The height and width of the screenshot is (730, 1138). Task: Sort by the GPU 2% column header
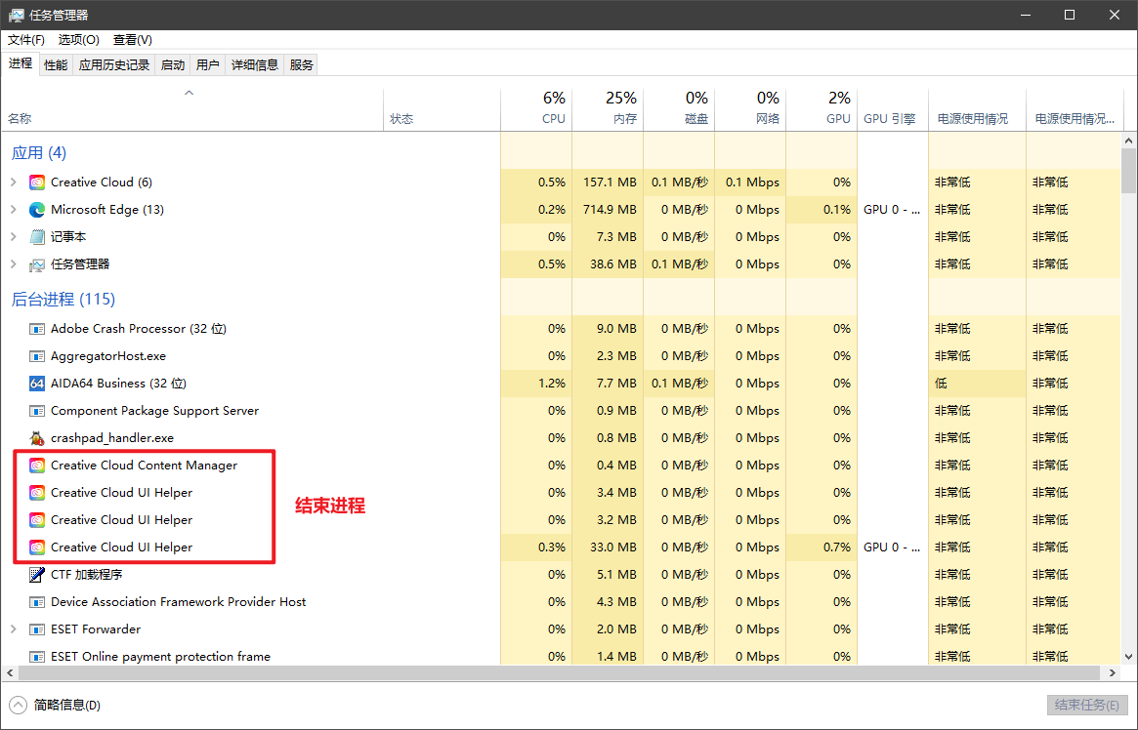tap(822, 109)
